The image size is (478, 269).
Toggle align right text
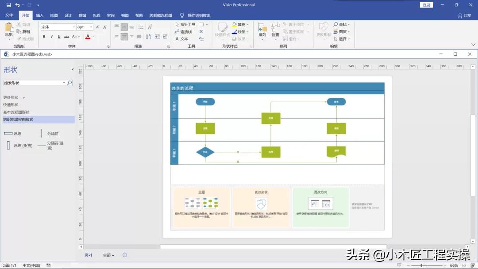point(132,37)
